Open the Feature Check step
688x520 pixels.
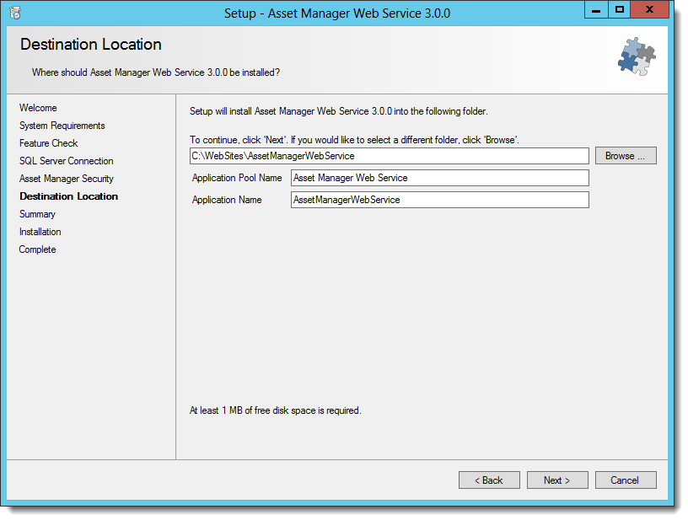[x=48, y=143]
